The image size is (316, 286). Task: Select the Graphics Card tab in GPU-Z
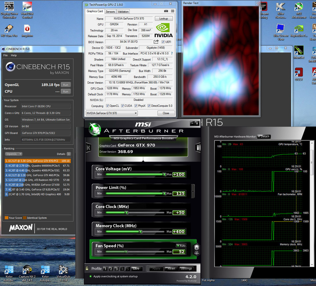[x=95, y=11]
